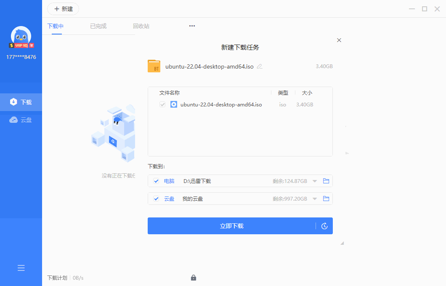Click the user avatar with VIP badge
The width and height of the screenshot is (446, 286).
(x=21, y=37)
